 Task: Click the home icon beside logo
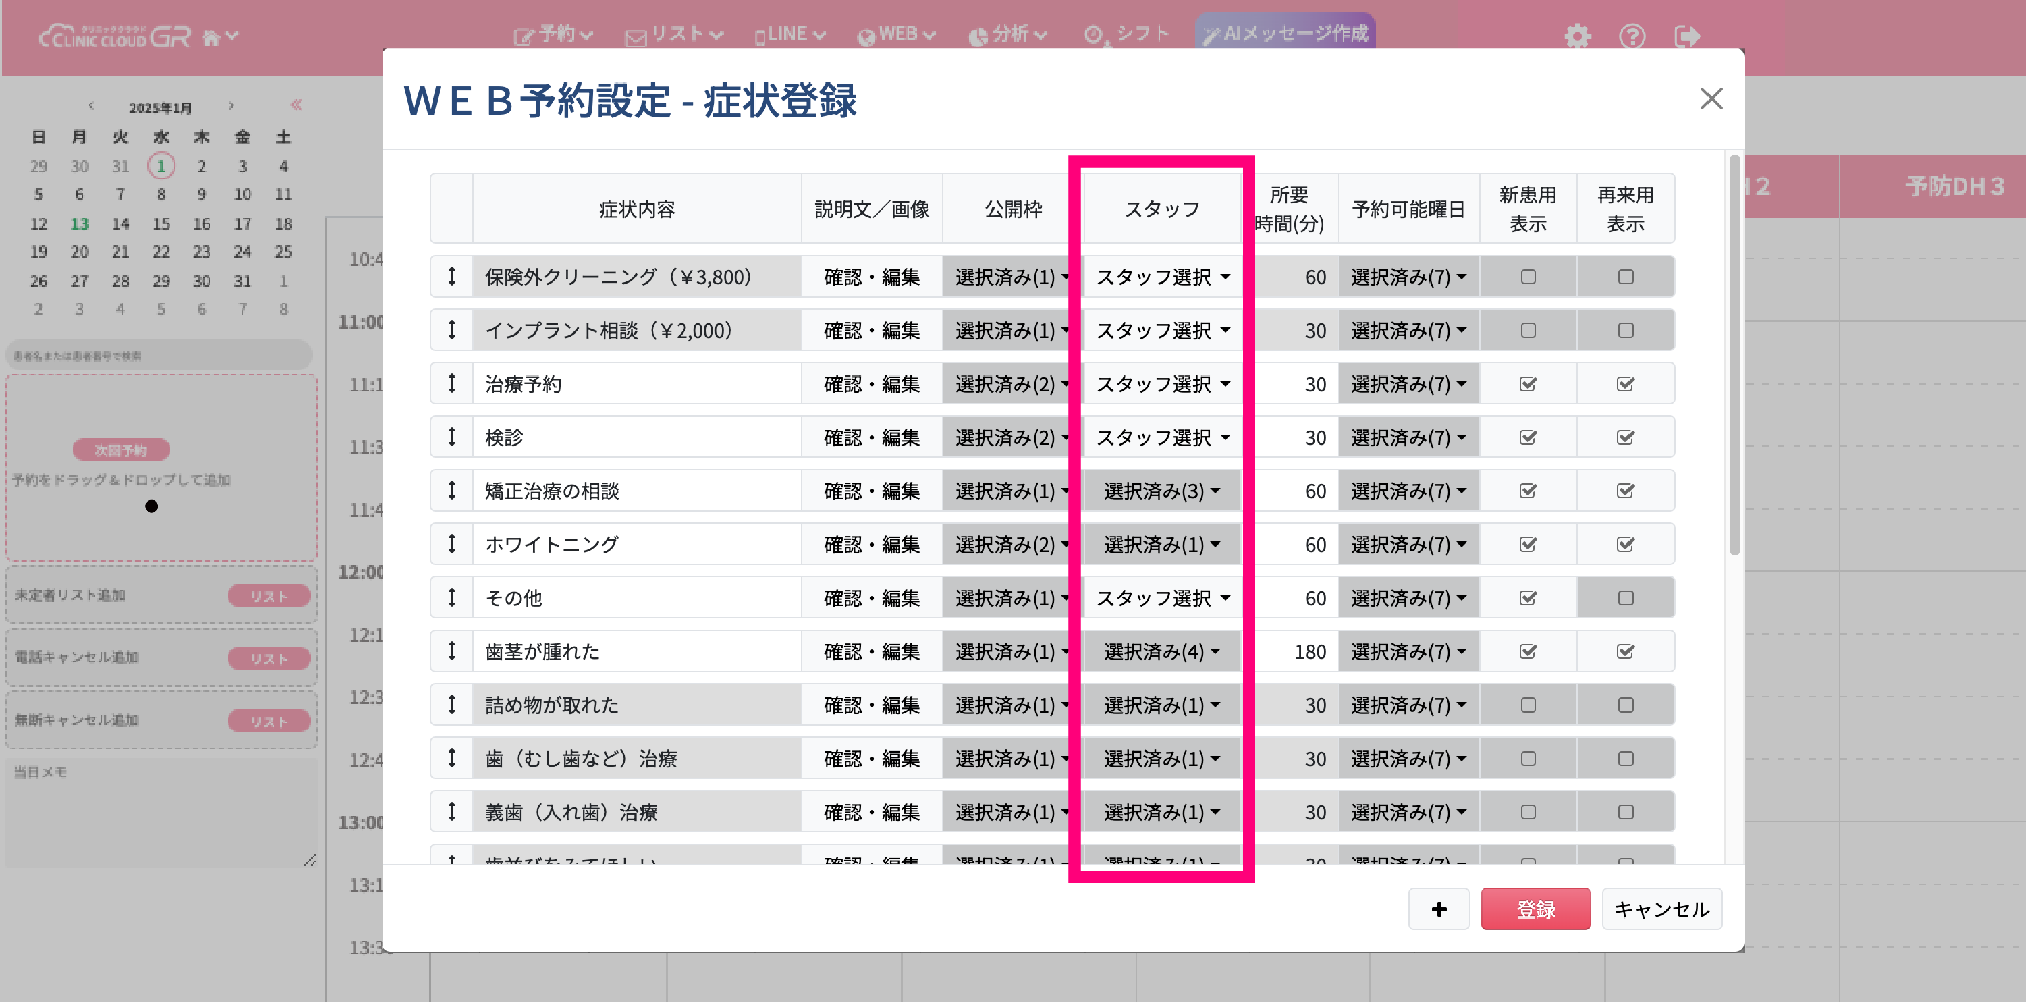[x=212, y=38]
